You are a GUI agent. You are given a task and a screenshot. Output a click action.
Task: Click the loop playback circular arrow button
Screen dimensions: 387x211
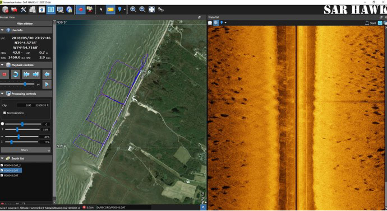point(15,74)
